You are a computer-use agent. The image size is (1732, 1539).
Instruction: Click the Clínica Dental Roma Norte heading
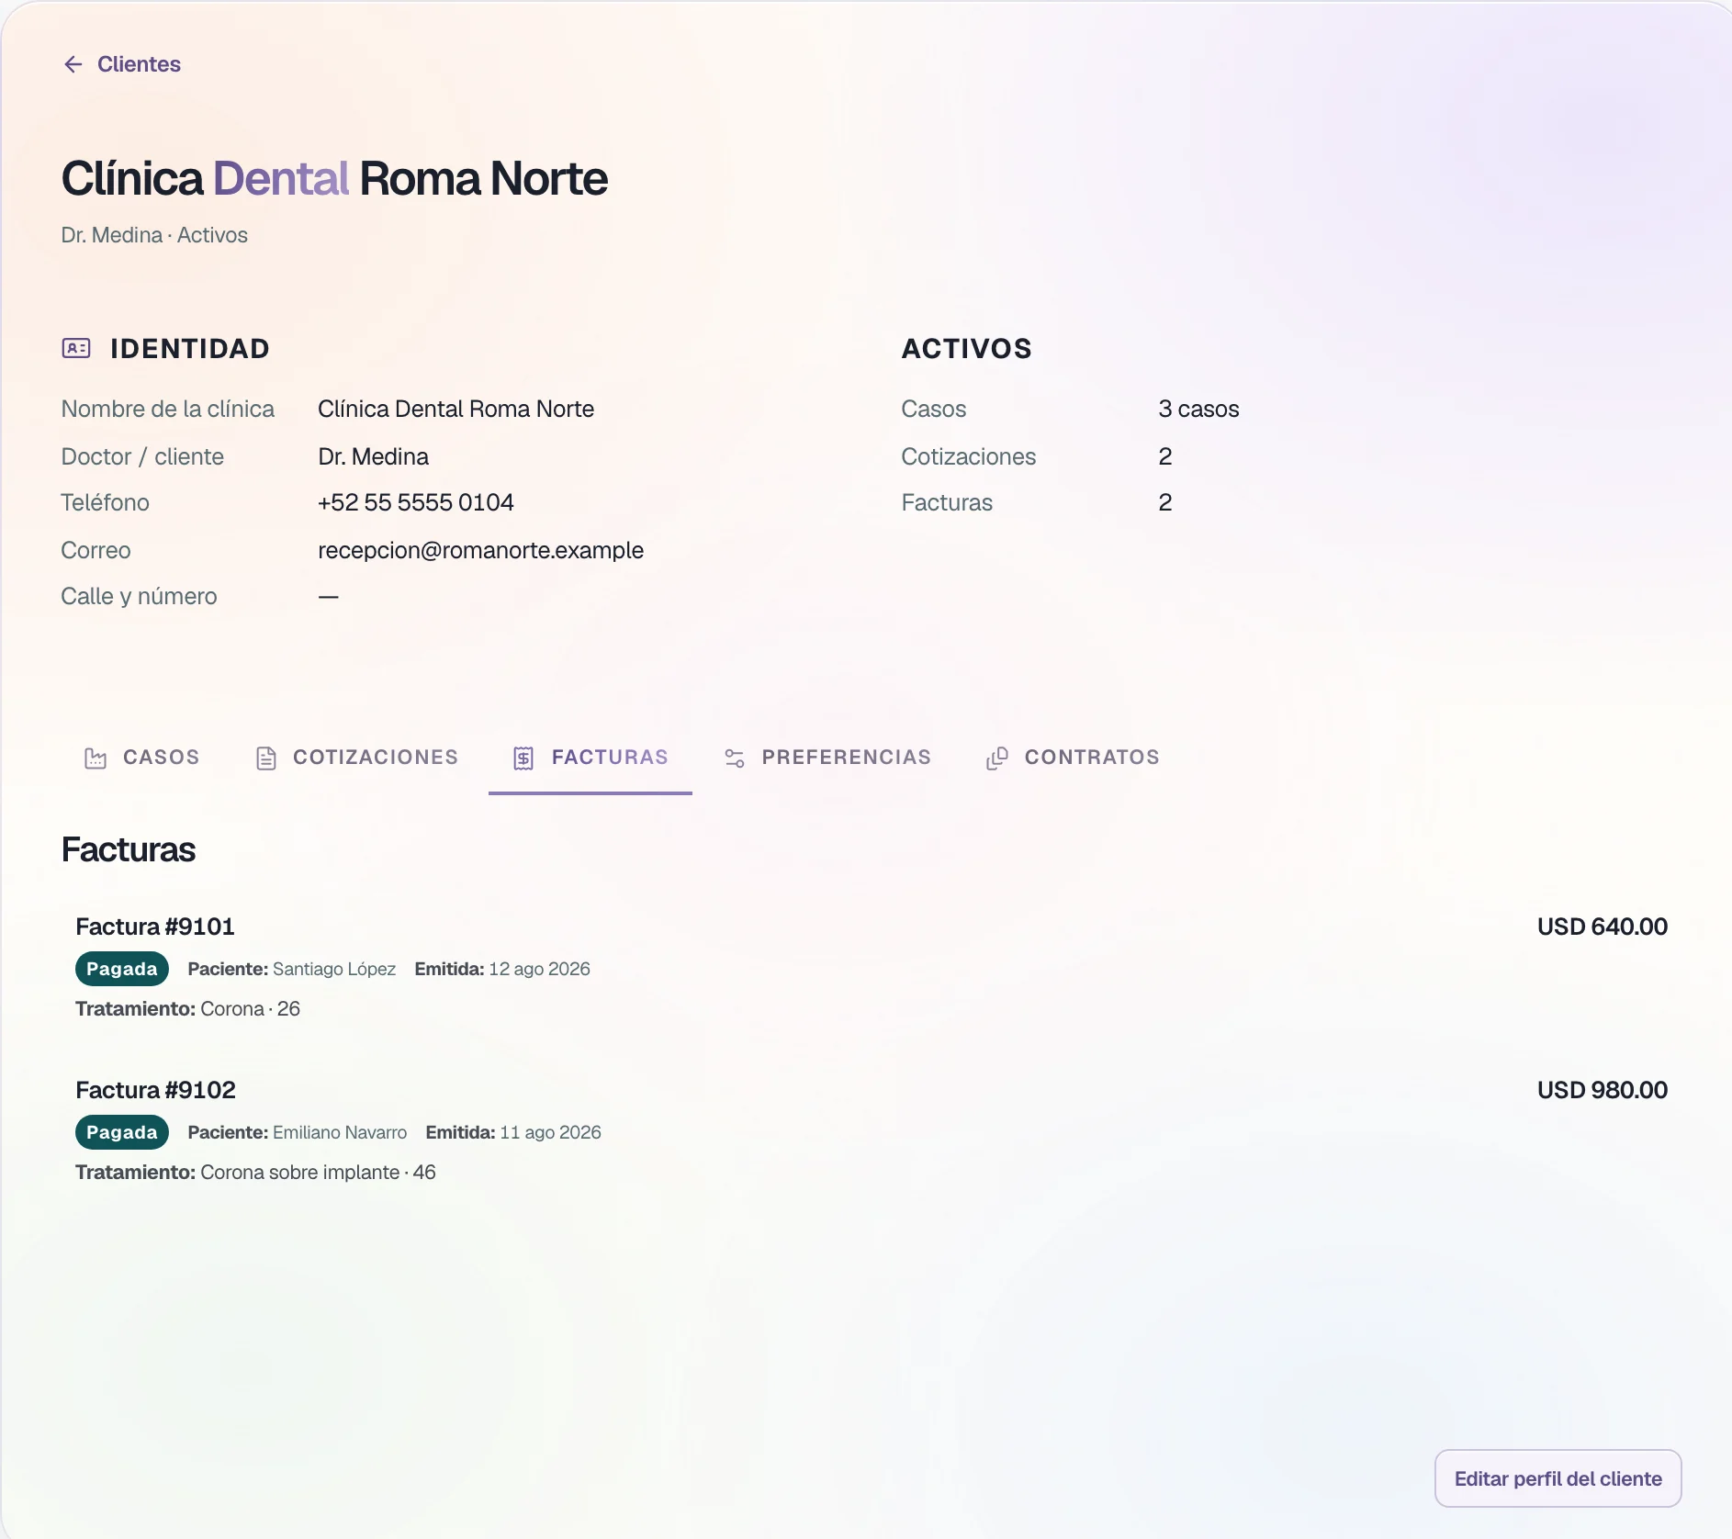click(x=334, y=178)
